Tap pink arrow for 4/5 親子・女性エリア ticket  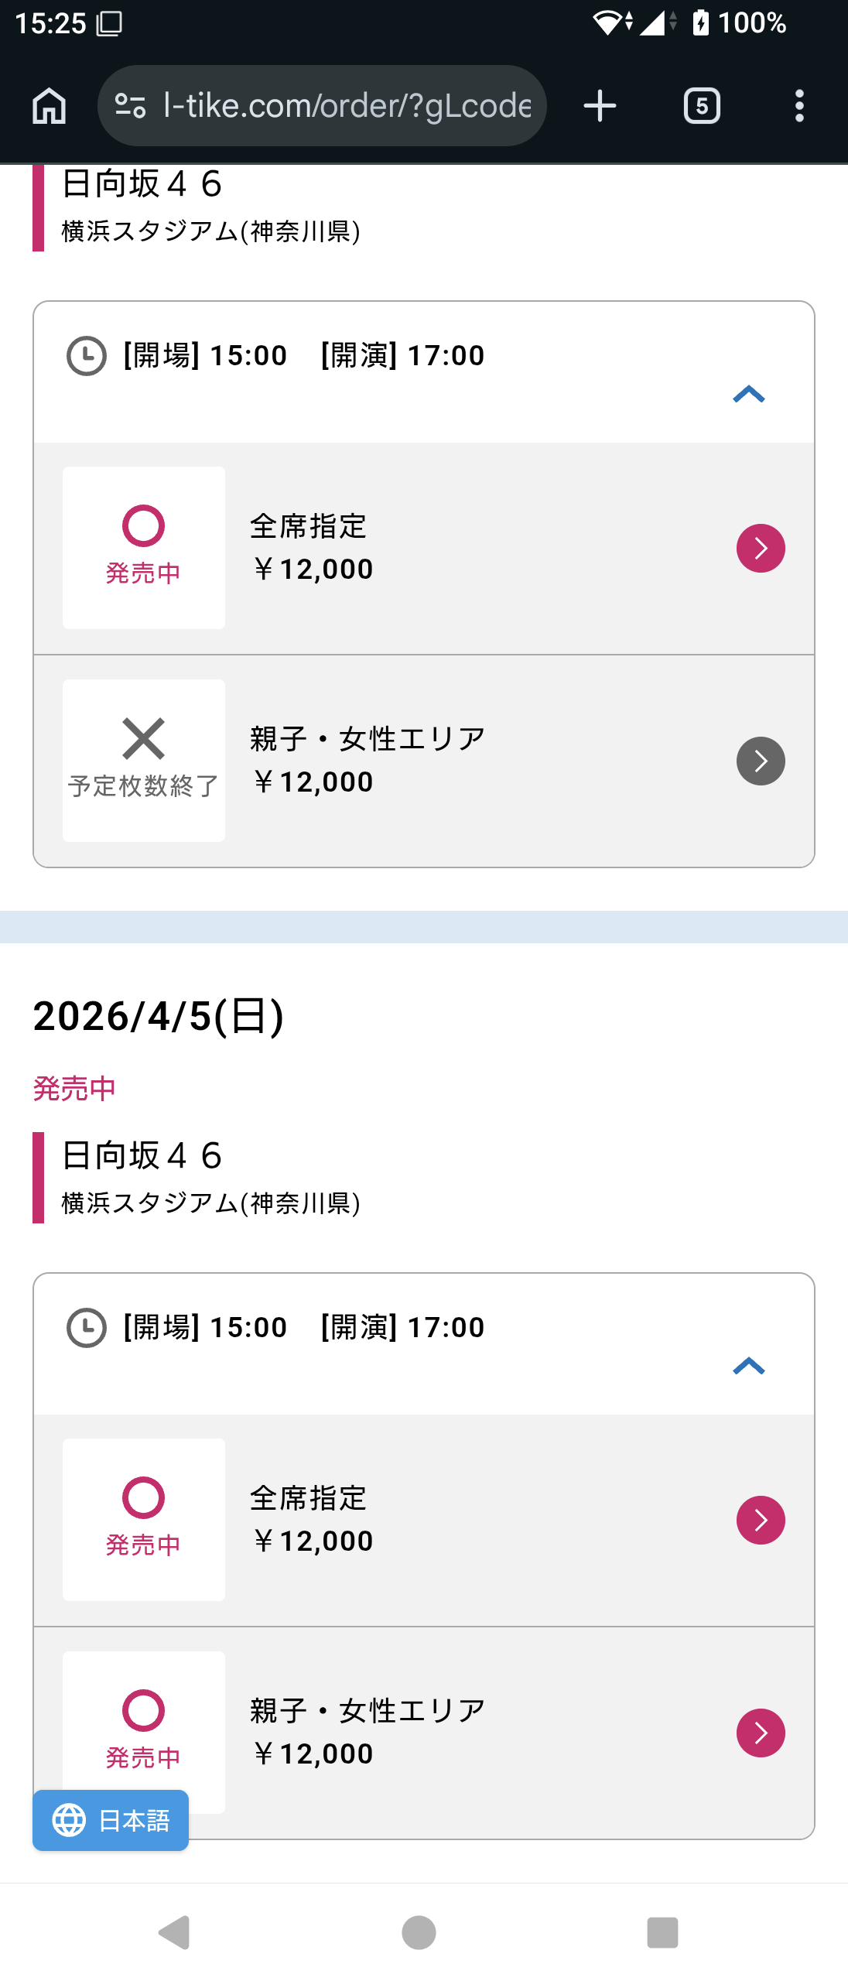(761, 1733)
